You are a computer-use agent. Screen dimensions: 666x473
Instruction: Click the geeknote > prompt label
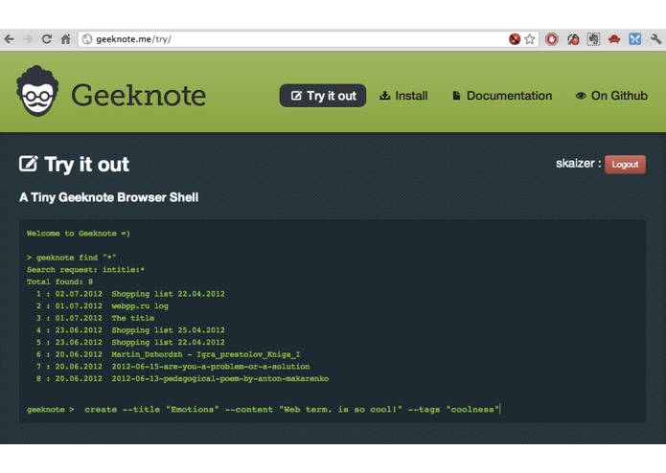tap(51, 410)
